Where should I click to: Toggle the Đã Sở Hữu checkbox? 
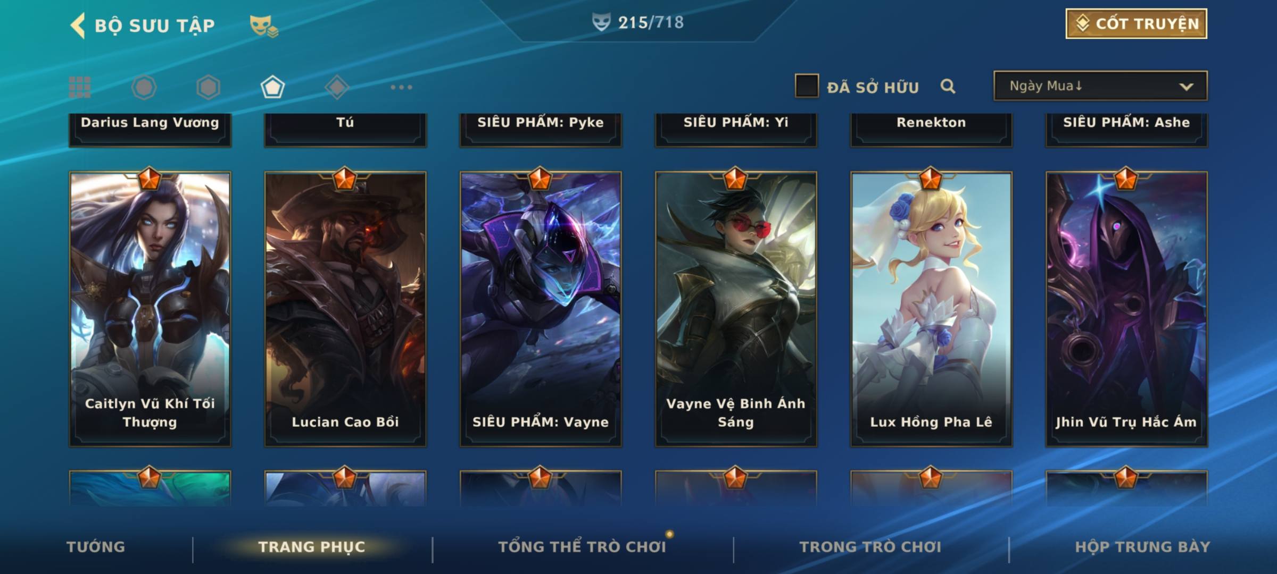click(x=807, y=86)
